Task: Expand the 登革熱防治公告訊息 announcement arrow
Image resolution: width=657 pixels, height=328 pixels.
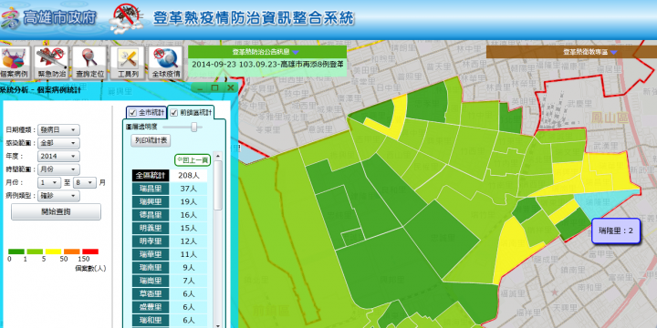Action: click(296, 52)
